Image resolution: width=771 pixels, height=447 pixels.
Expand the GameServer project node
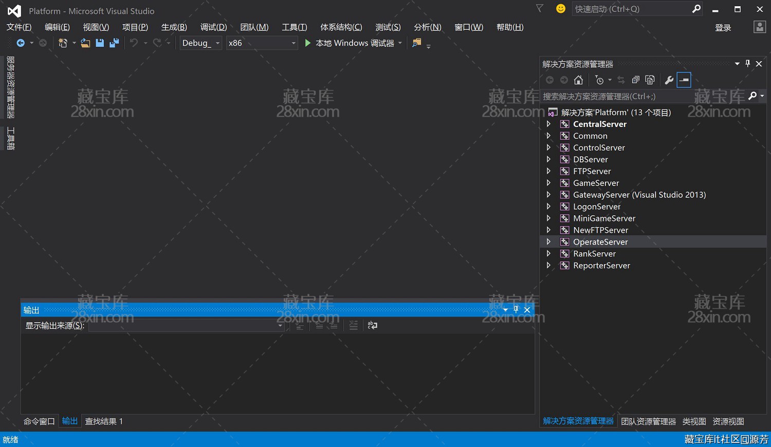(548, 183)
